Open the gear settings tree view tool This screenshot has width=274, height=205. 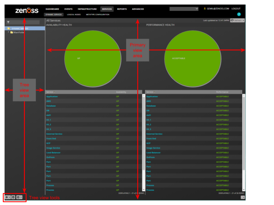(x=19, y=197)
